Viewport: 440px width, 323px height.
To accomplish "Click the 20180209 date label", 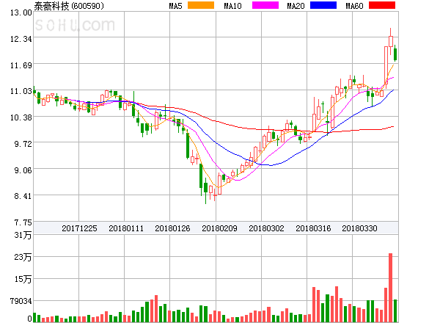I will 219,228.
